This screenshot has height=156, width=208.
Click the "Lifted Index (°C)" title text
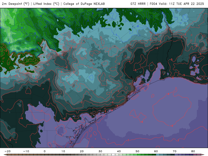46,4
